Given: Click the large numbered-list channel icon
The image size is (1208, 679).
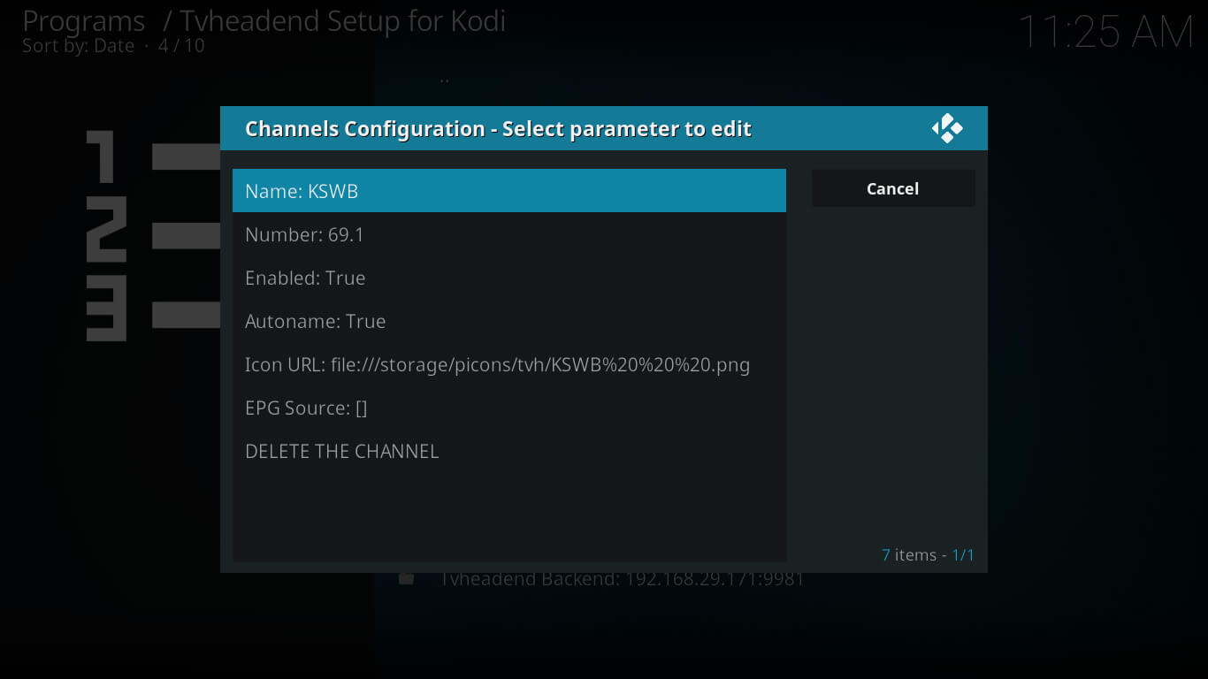Looking at the screenshot, I should (152, 235).
